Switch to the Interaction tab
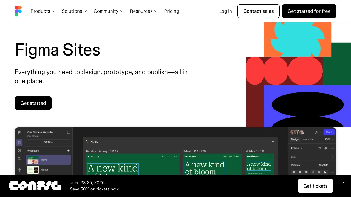Image resolution: width=351 pixels, height=197 pixels. coord(308,139)
